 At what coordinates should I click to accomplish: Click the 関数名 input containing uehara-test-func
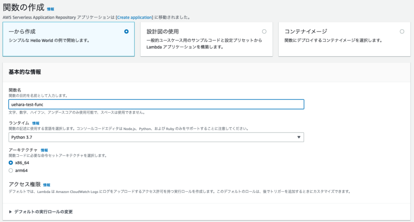(x=155, y=104)
